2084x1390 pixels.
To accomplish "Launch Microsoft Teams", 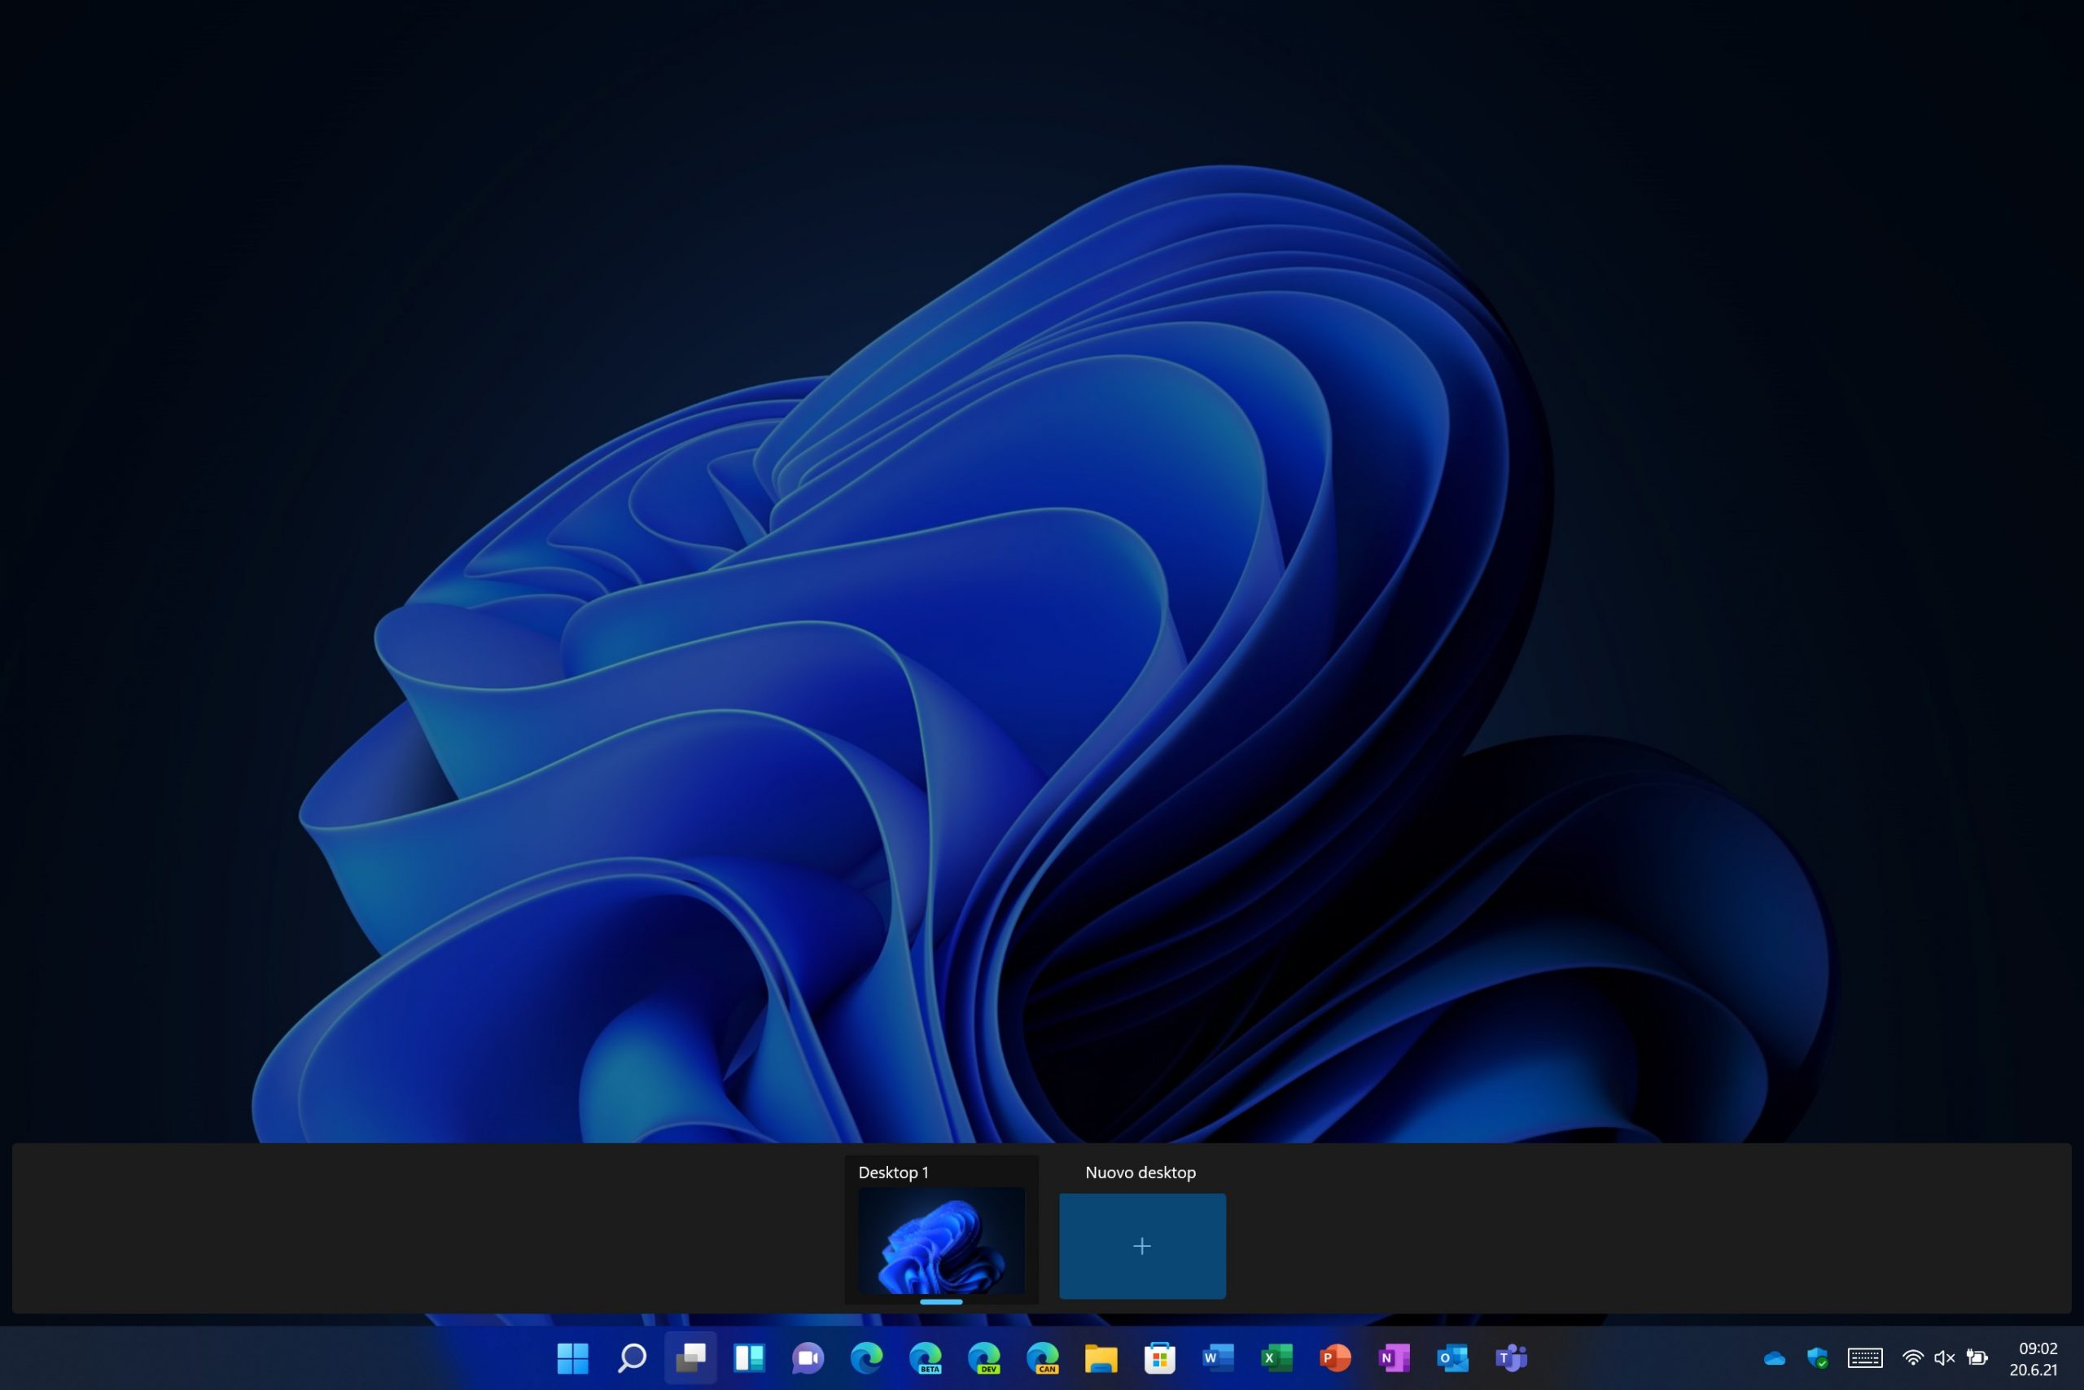I will point(1511,1357).
